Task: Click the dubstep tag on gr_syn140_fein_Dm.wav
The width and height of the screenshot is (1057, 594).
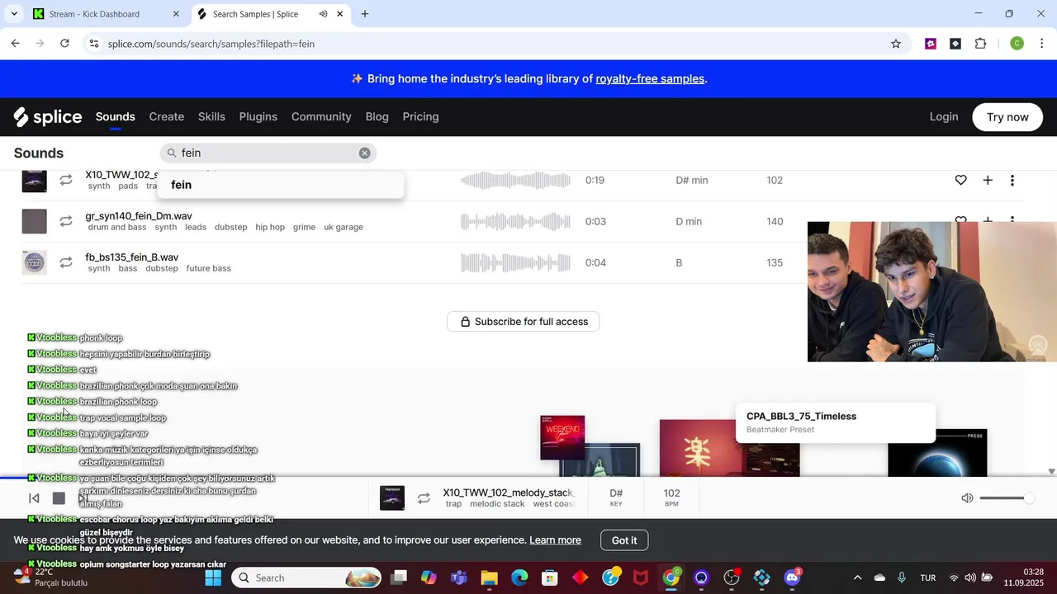Action: tap(230, 228)
